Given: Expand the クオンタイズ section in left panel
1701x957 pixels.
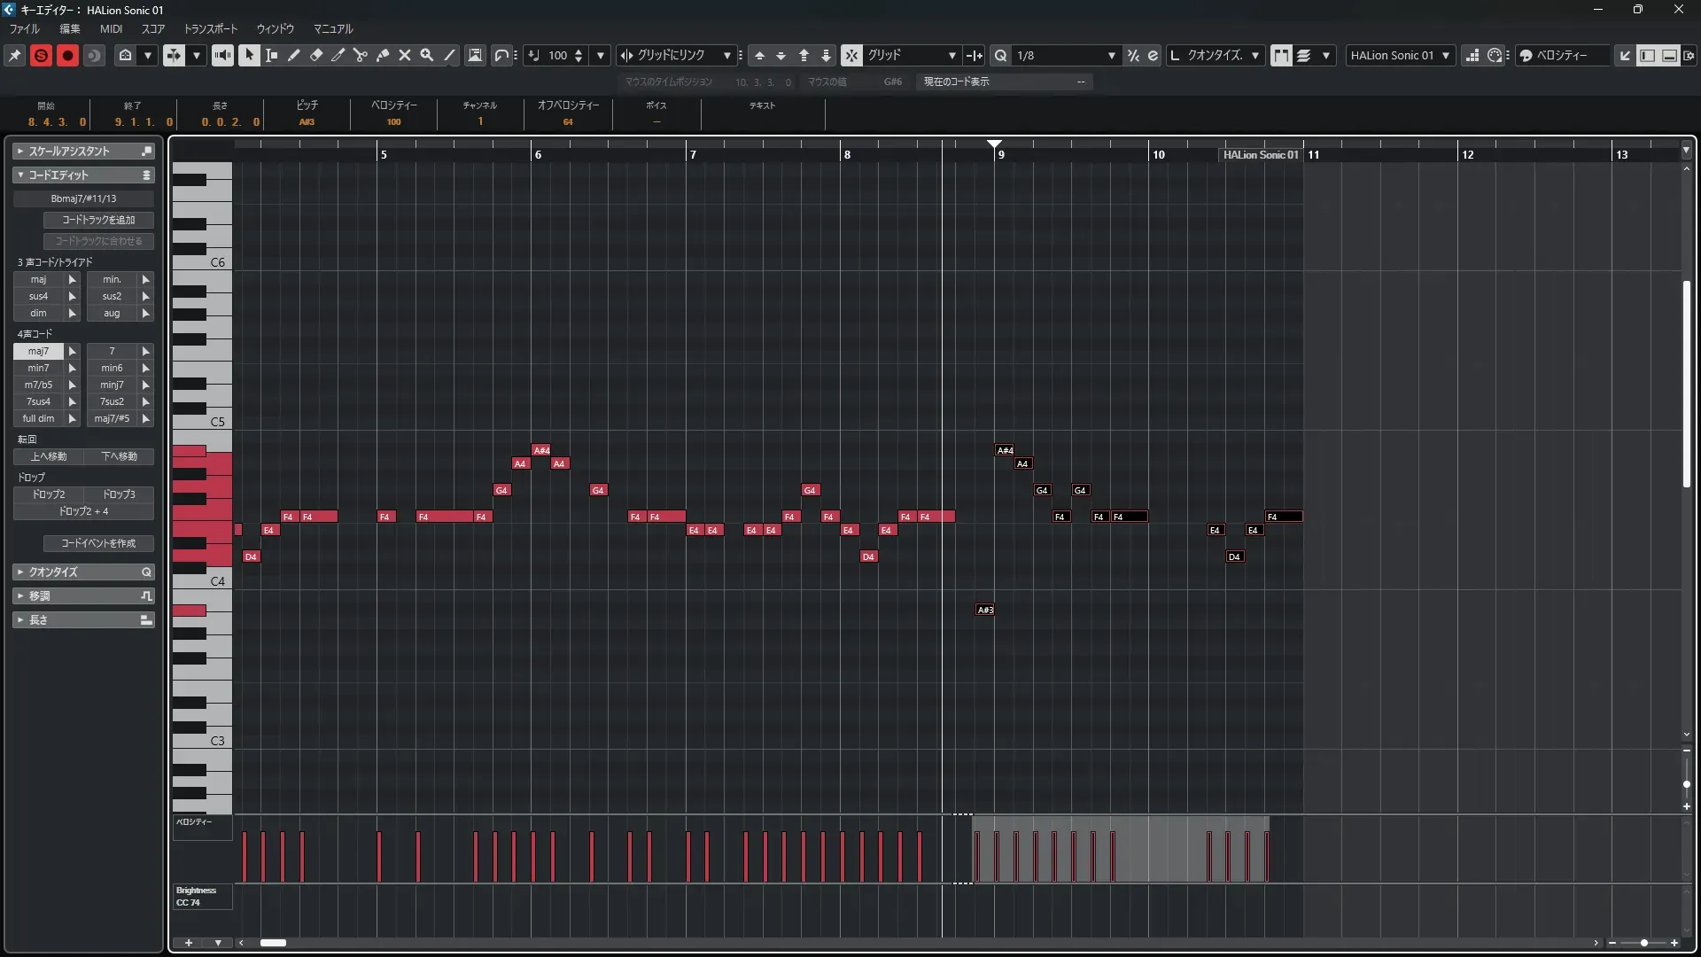Looking at the screenshot, I should 53,572.
